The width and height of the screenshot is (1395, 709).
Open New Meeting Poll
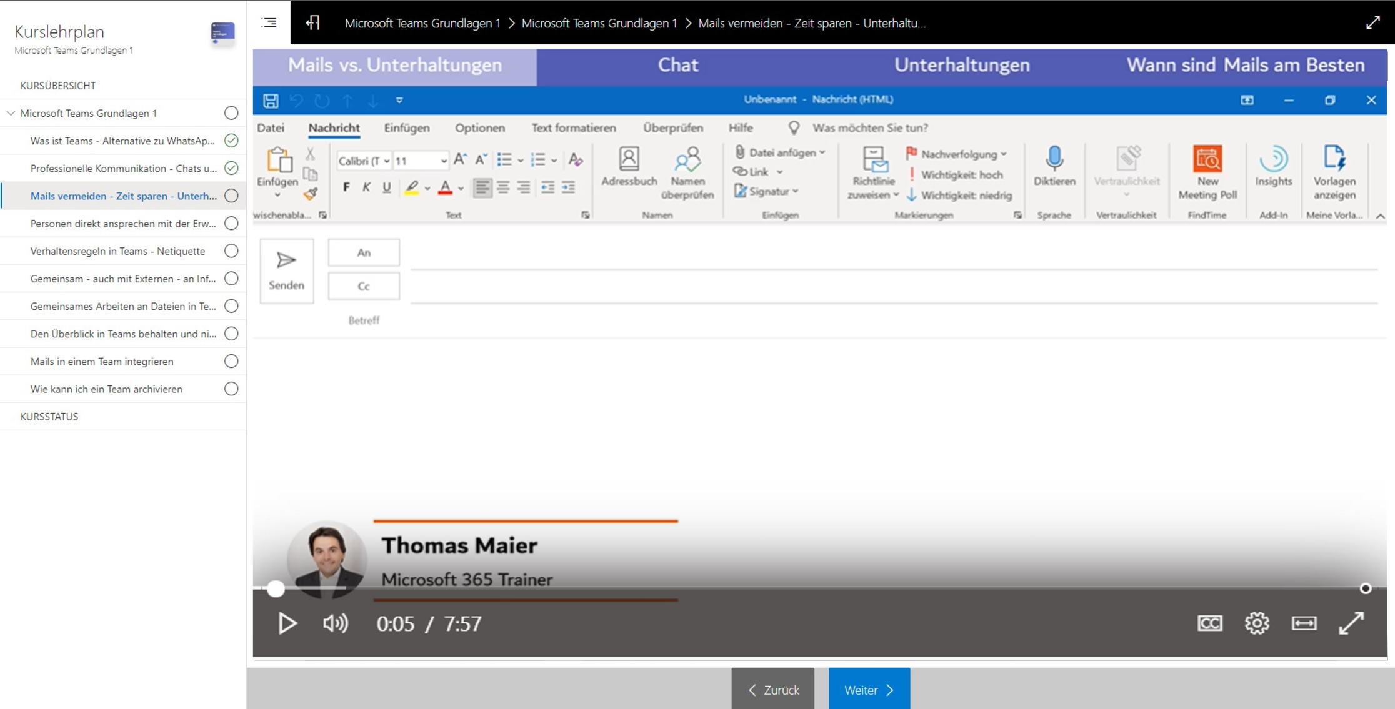(1207, 173)
